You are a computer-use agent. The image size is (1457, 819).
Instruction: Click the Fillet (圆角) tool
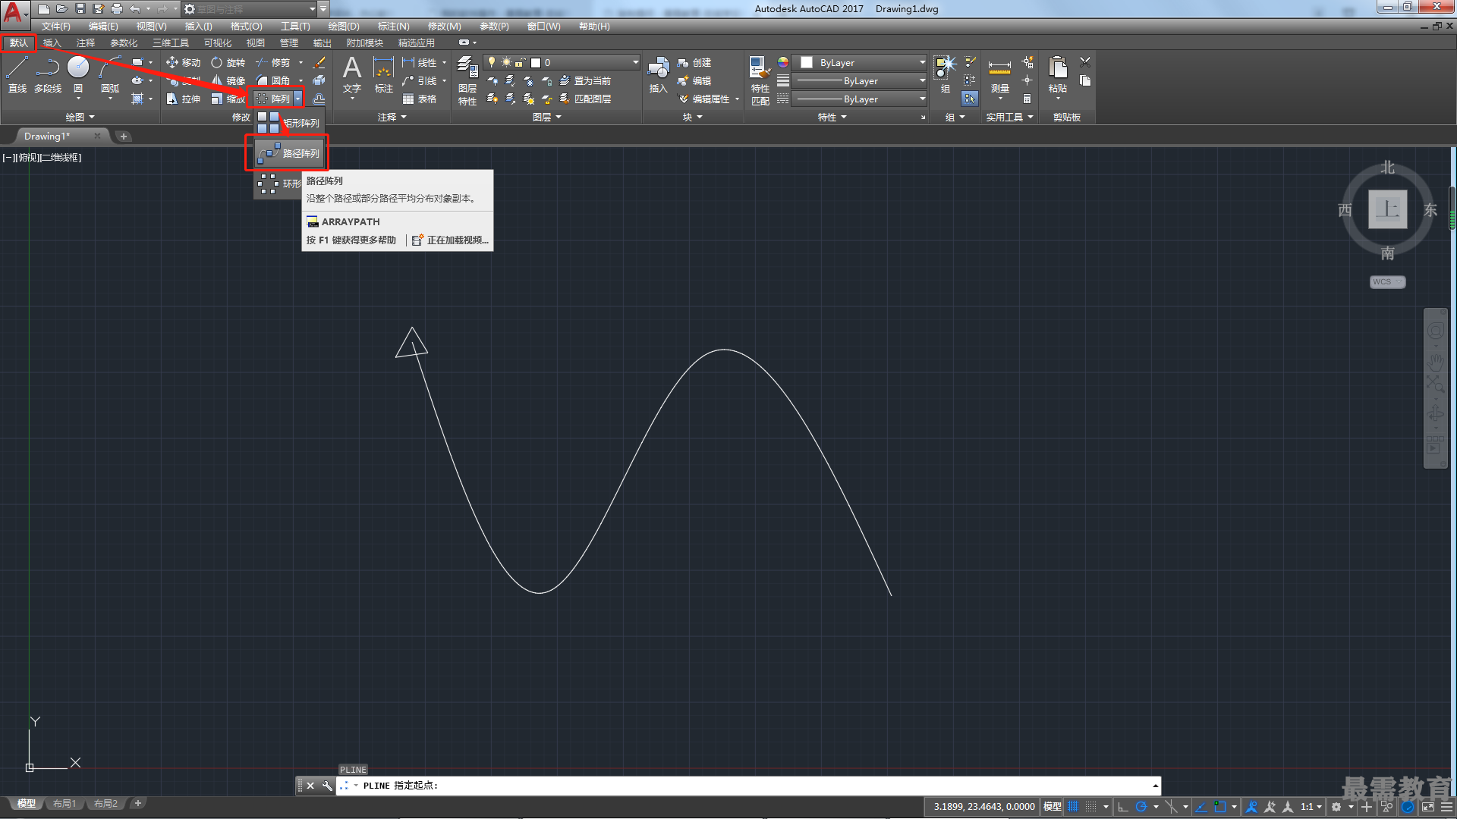pos(273,80)
